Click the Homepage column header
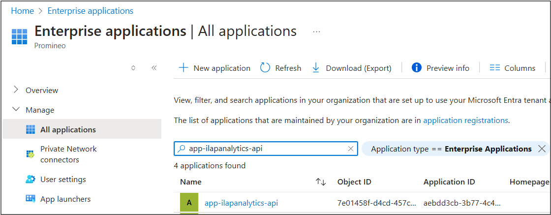 529,182
